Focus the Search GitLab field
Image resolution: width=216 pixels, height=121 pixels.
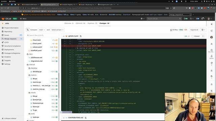[164, 19]
